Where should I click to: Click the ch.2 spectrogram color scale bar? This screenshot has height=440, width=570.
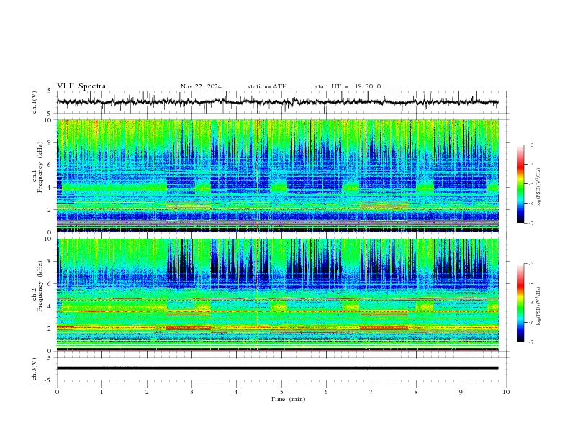pyautogui.click(x=521, y=303)
